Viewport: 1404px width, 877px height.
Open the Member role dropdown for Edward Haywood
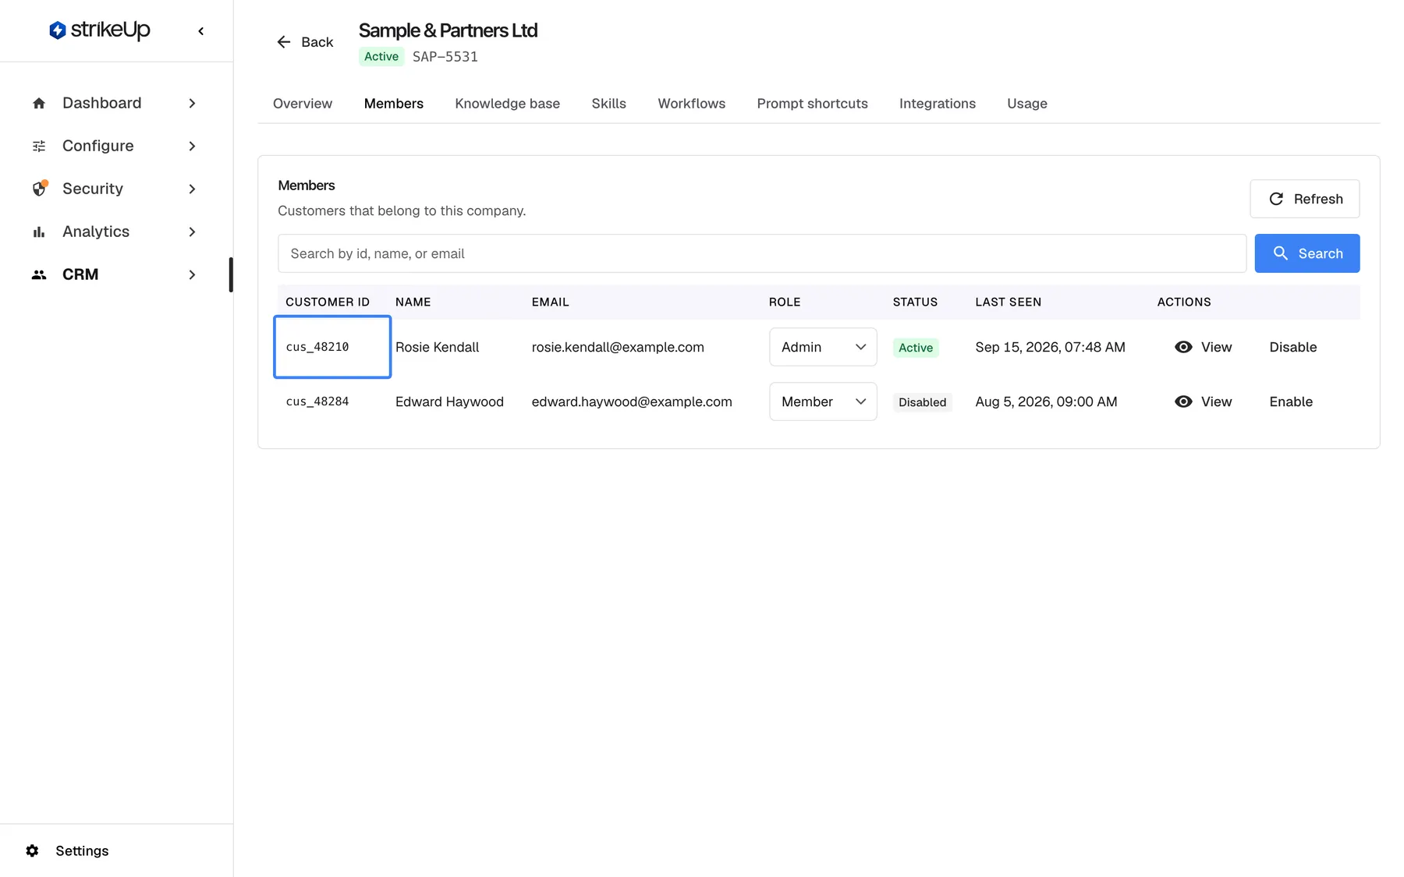pyautogui.click(x=823, y=401)
